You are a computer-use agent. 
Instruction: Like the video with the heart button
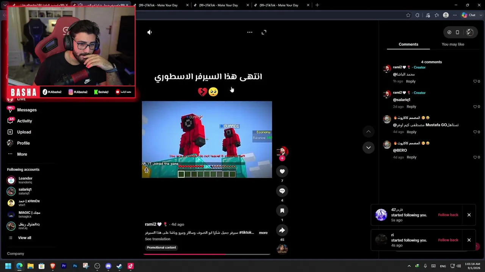point(282,172)
